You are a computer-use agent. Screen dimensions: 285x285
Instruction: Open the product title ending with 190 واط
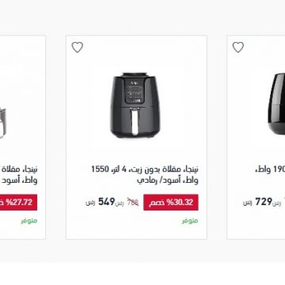point(271,169)
